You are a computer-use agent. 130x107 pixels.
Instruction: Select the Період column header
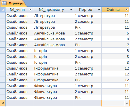click(x=88, y=10)
